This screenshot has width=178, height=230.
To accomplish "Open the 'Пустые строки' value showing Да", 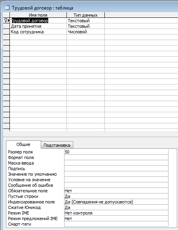I will tap(116, 196).
